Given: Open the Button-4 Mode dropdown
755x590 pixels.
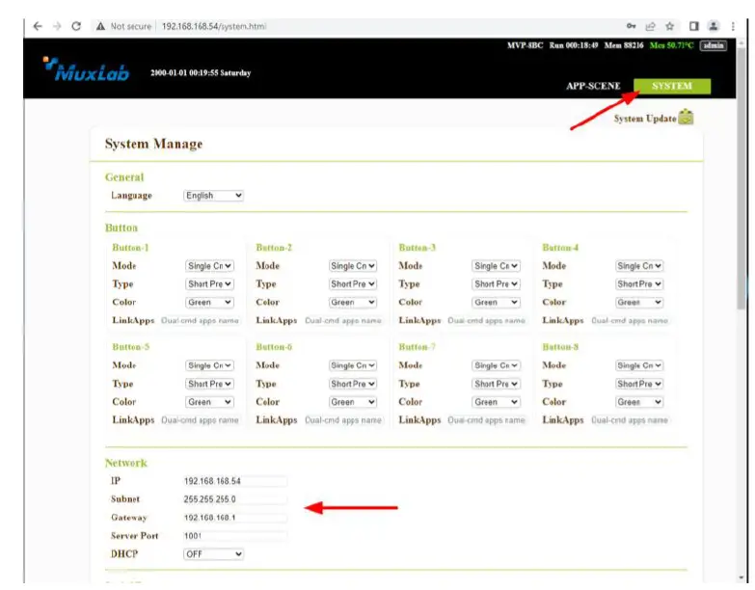Looking at the screenshot, I should click(x=639, y=266).
